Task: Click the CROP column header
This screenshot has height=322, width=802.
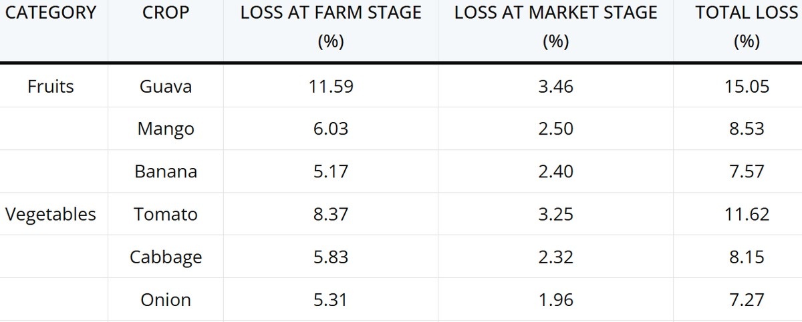Action: [x=166, y=13]
